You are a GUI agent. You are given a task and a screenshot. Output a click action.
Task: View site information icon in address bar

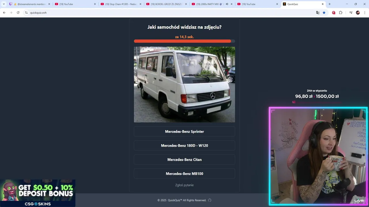26,13
